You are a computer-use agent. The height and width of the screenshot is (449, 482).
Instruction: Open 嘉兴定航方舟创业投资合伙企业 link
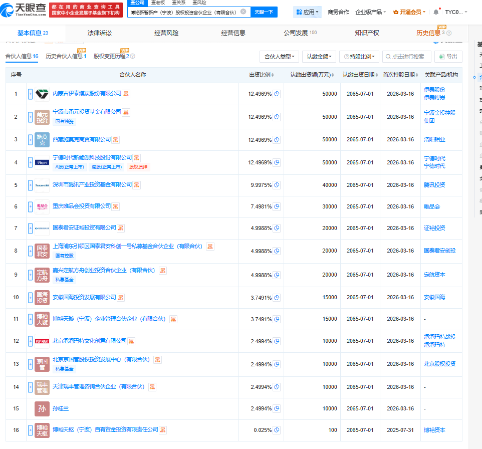click(104, 270)
